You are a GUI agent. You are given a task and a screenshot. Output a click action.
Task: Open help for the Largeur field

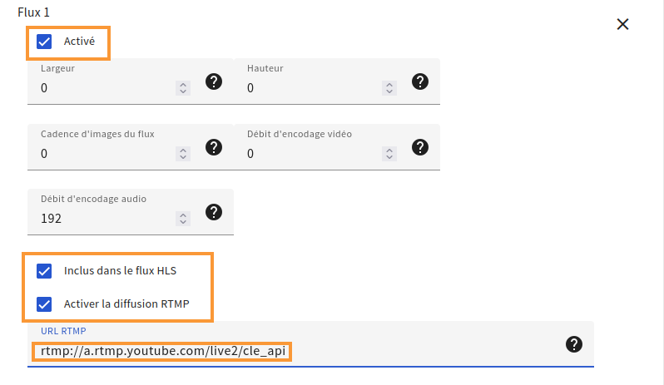[214, 81]
